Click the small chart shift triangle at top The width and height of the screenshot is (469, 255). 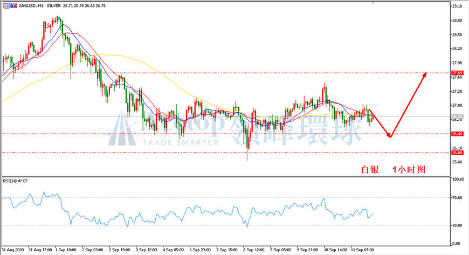coord(373,2)
